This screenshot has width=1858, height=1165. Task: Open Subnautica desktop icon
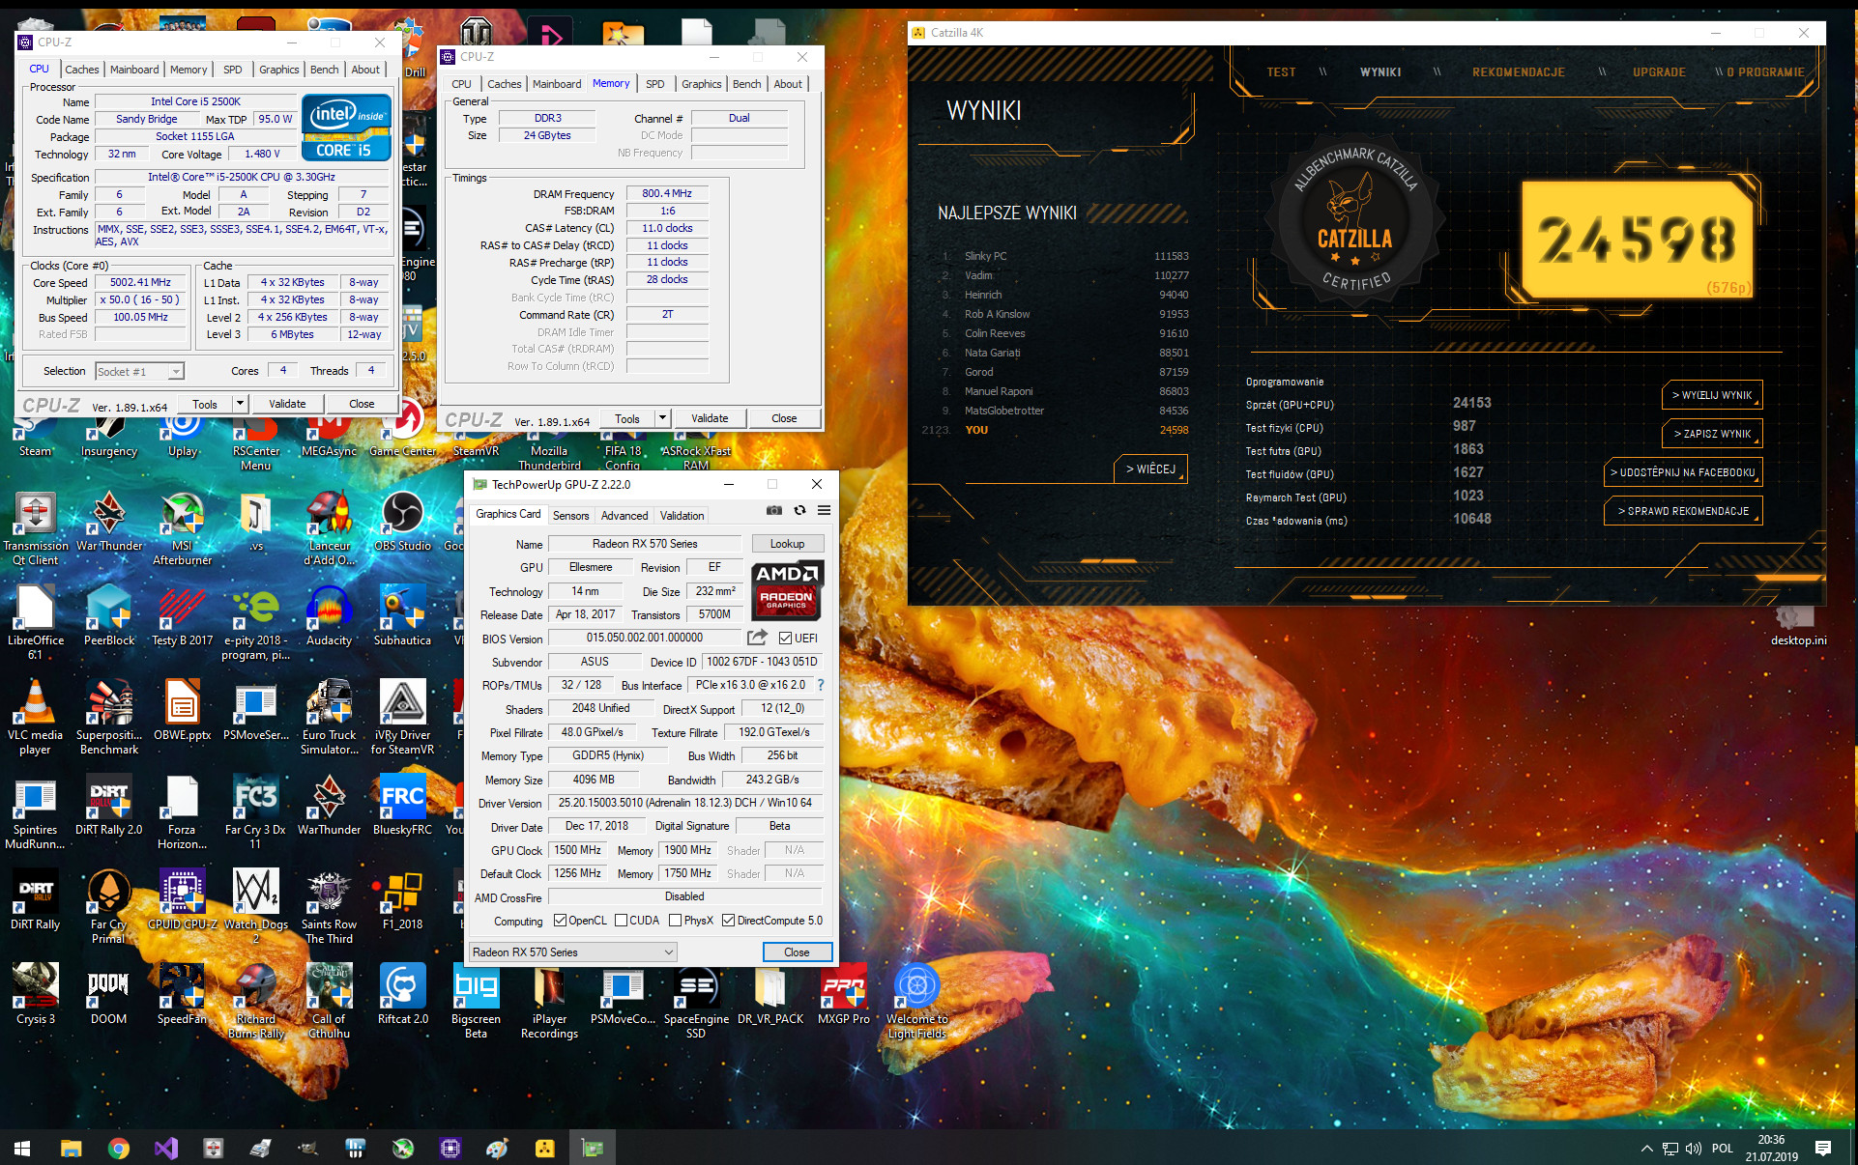click(402, 616)
